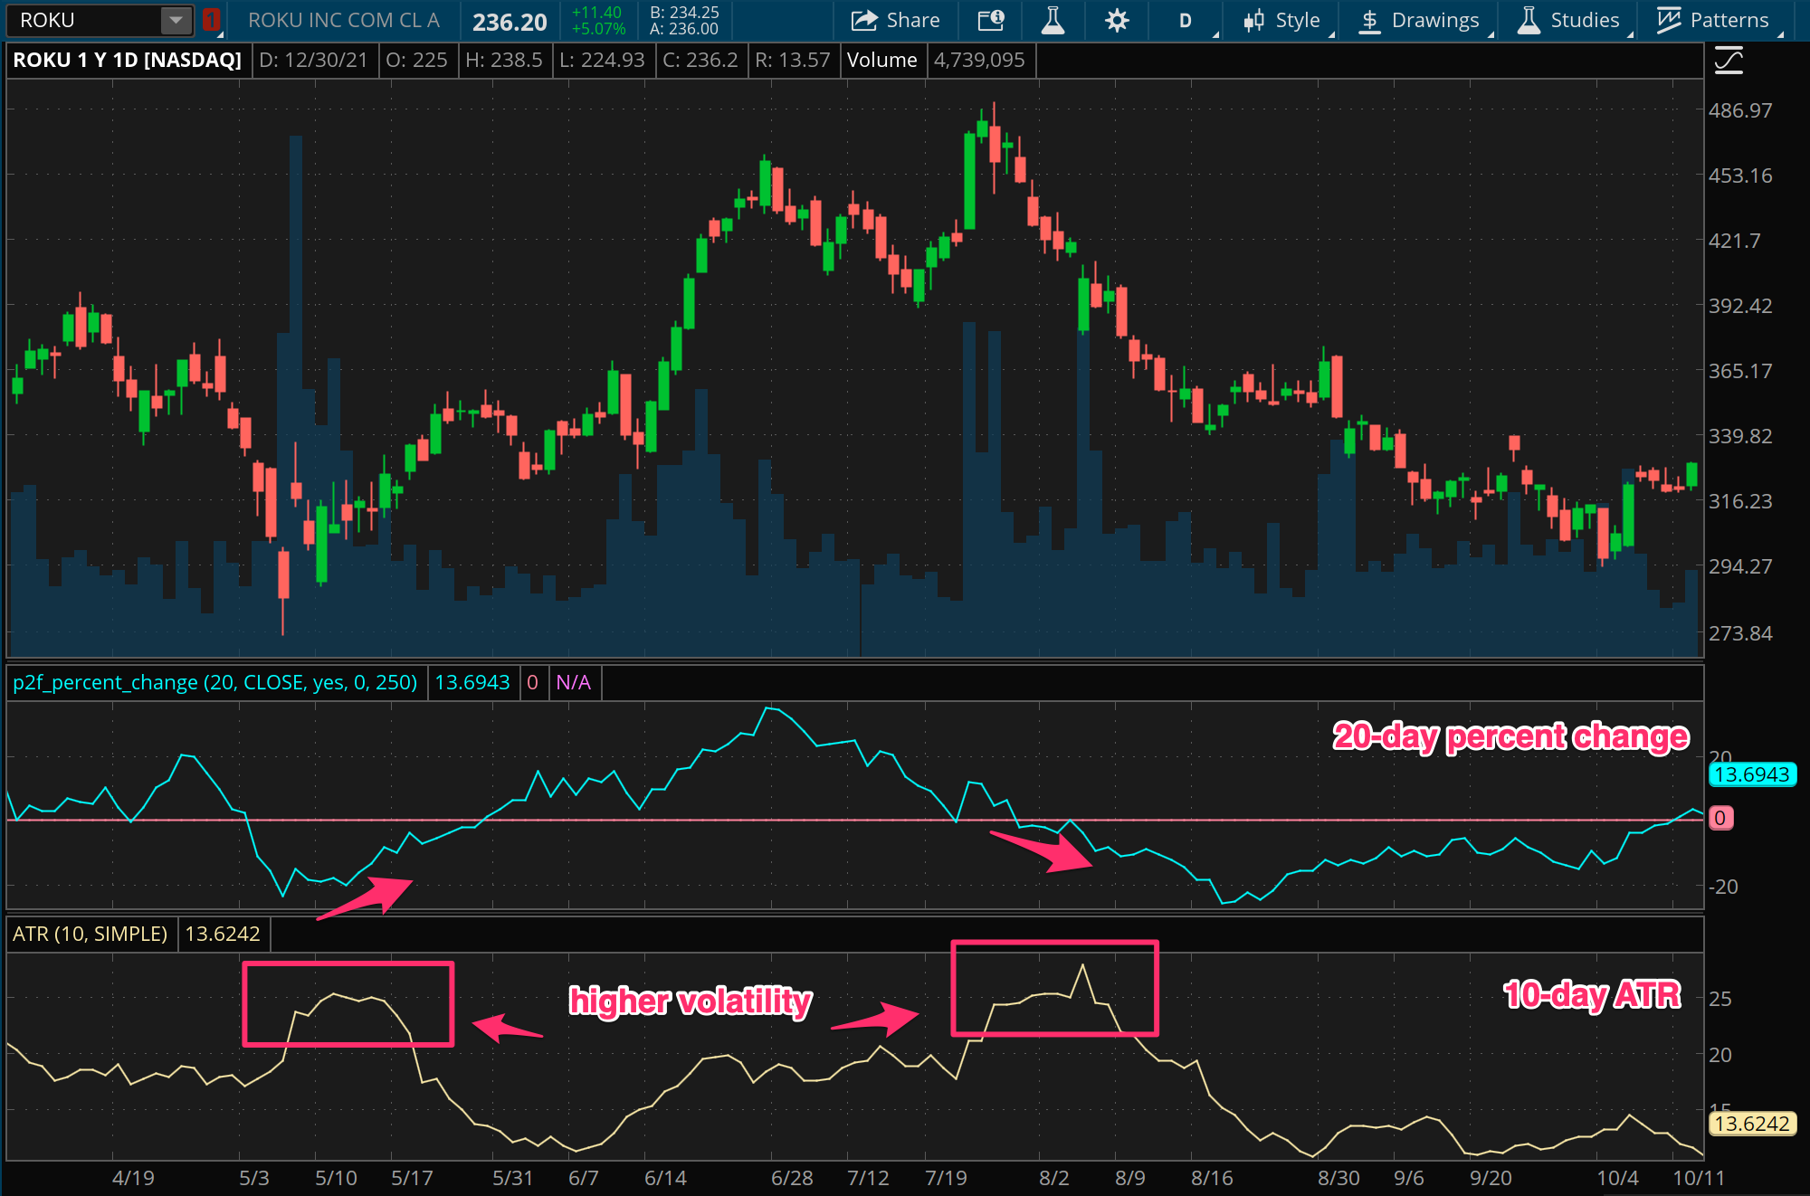
Task: Click the red linking number 1 icon
Action: click(211, 20)
